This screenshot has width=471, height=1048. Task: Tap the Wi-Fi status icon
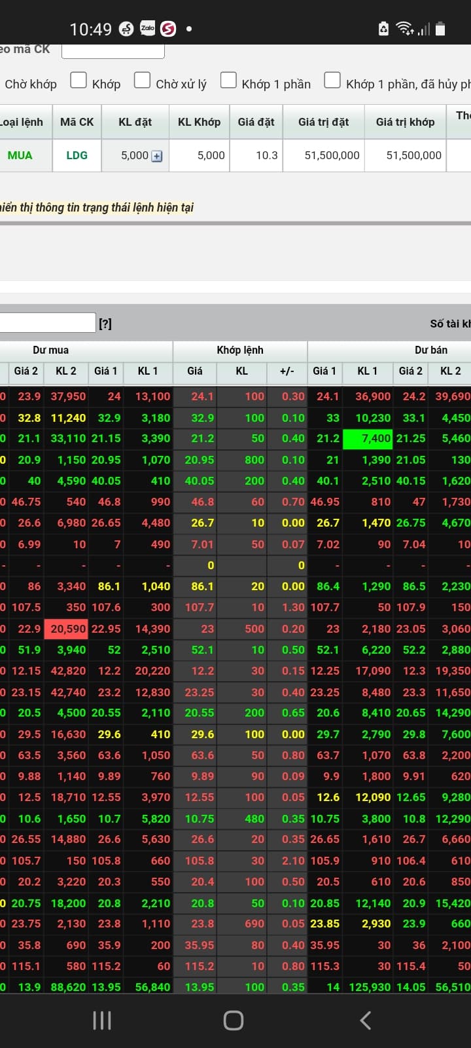click(x=404, y=28)
